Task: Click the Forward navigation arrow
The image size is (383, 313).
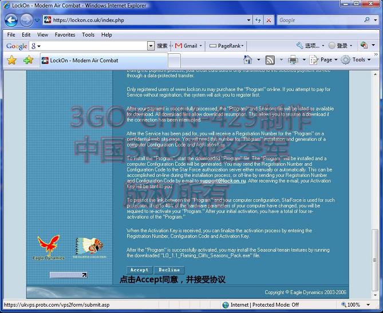Action: pyautogui.click(x=26, y=20)
